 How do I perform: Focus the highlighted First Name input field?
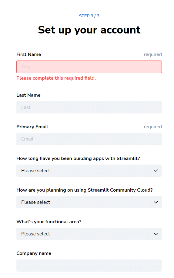[x=89, y=67]
